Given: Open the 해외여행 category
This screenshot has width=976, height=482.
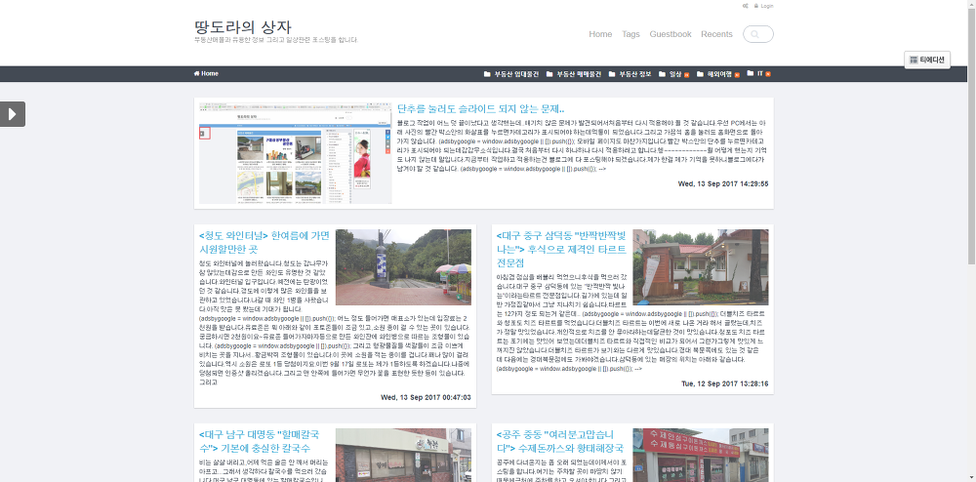Looking at the screenshot, I should [718, 74].
